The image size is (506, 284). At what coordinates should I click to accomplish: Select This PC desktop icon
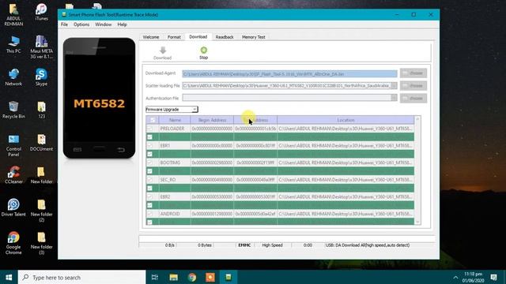(13, 44)
